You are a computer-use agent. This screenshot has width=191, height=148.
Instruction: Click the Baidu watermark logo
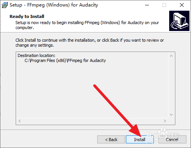pos(163,135)
